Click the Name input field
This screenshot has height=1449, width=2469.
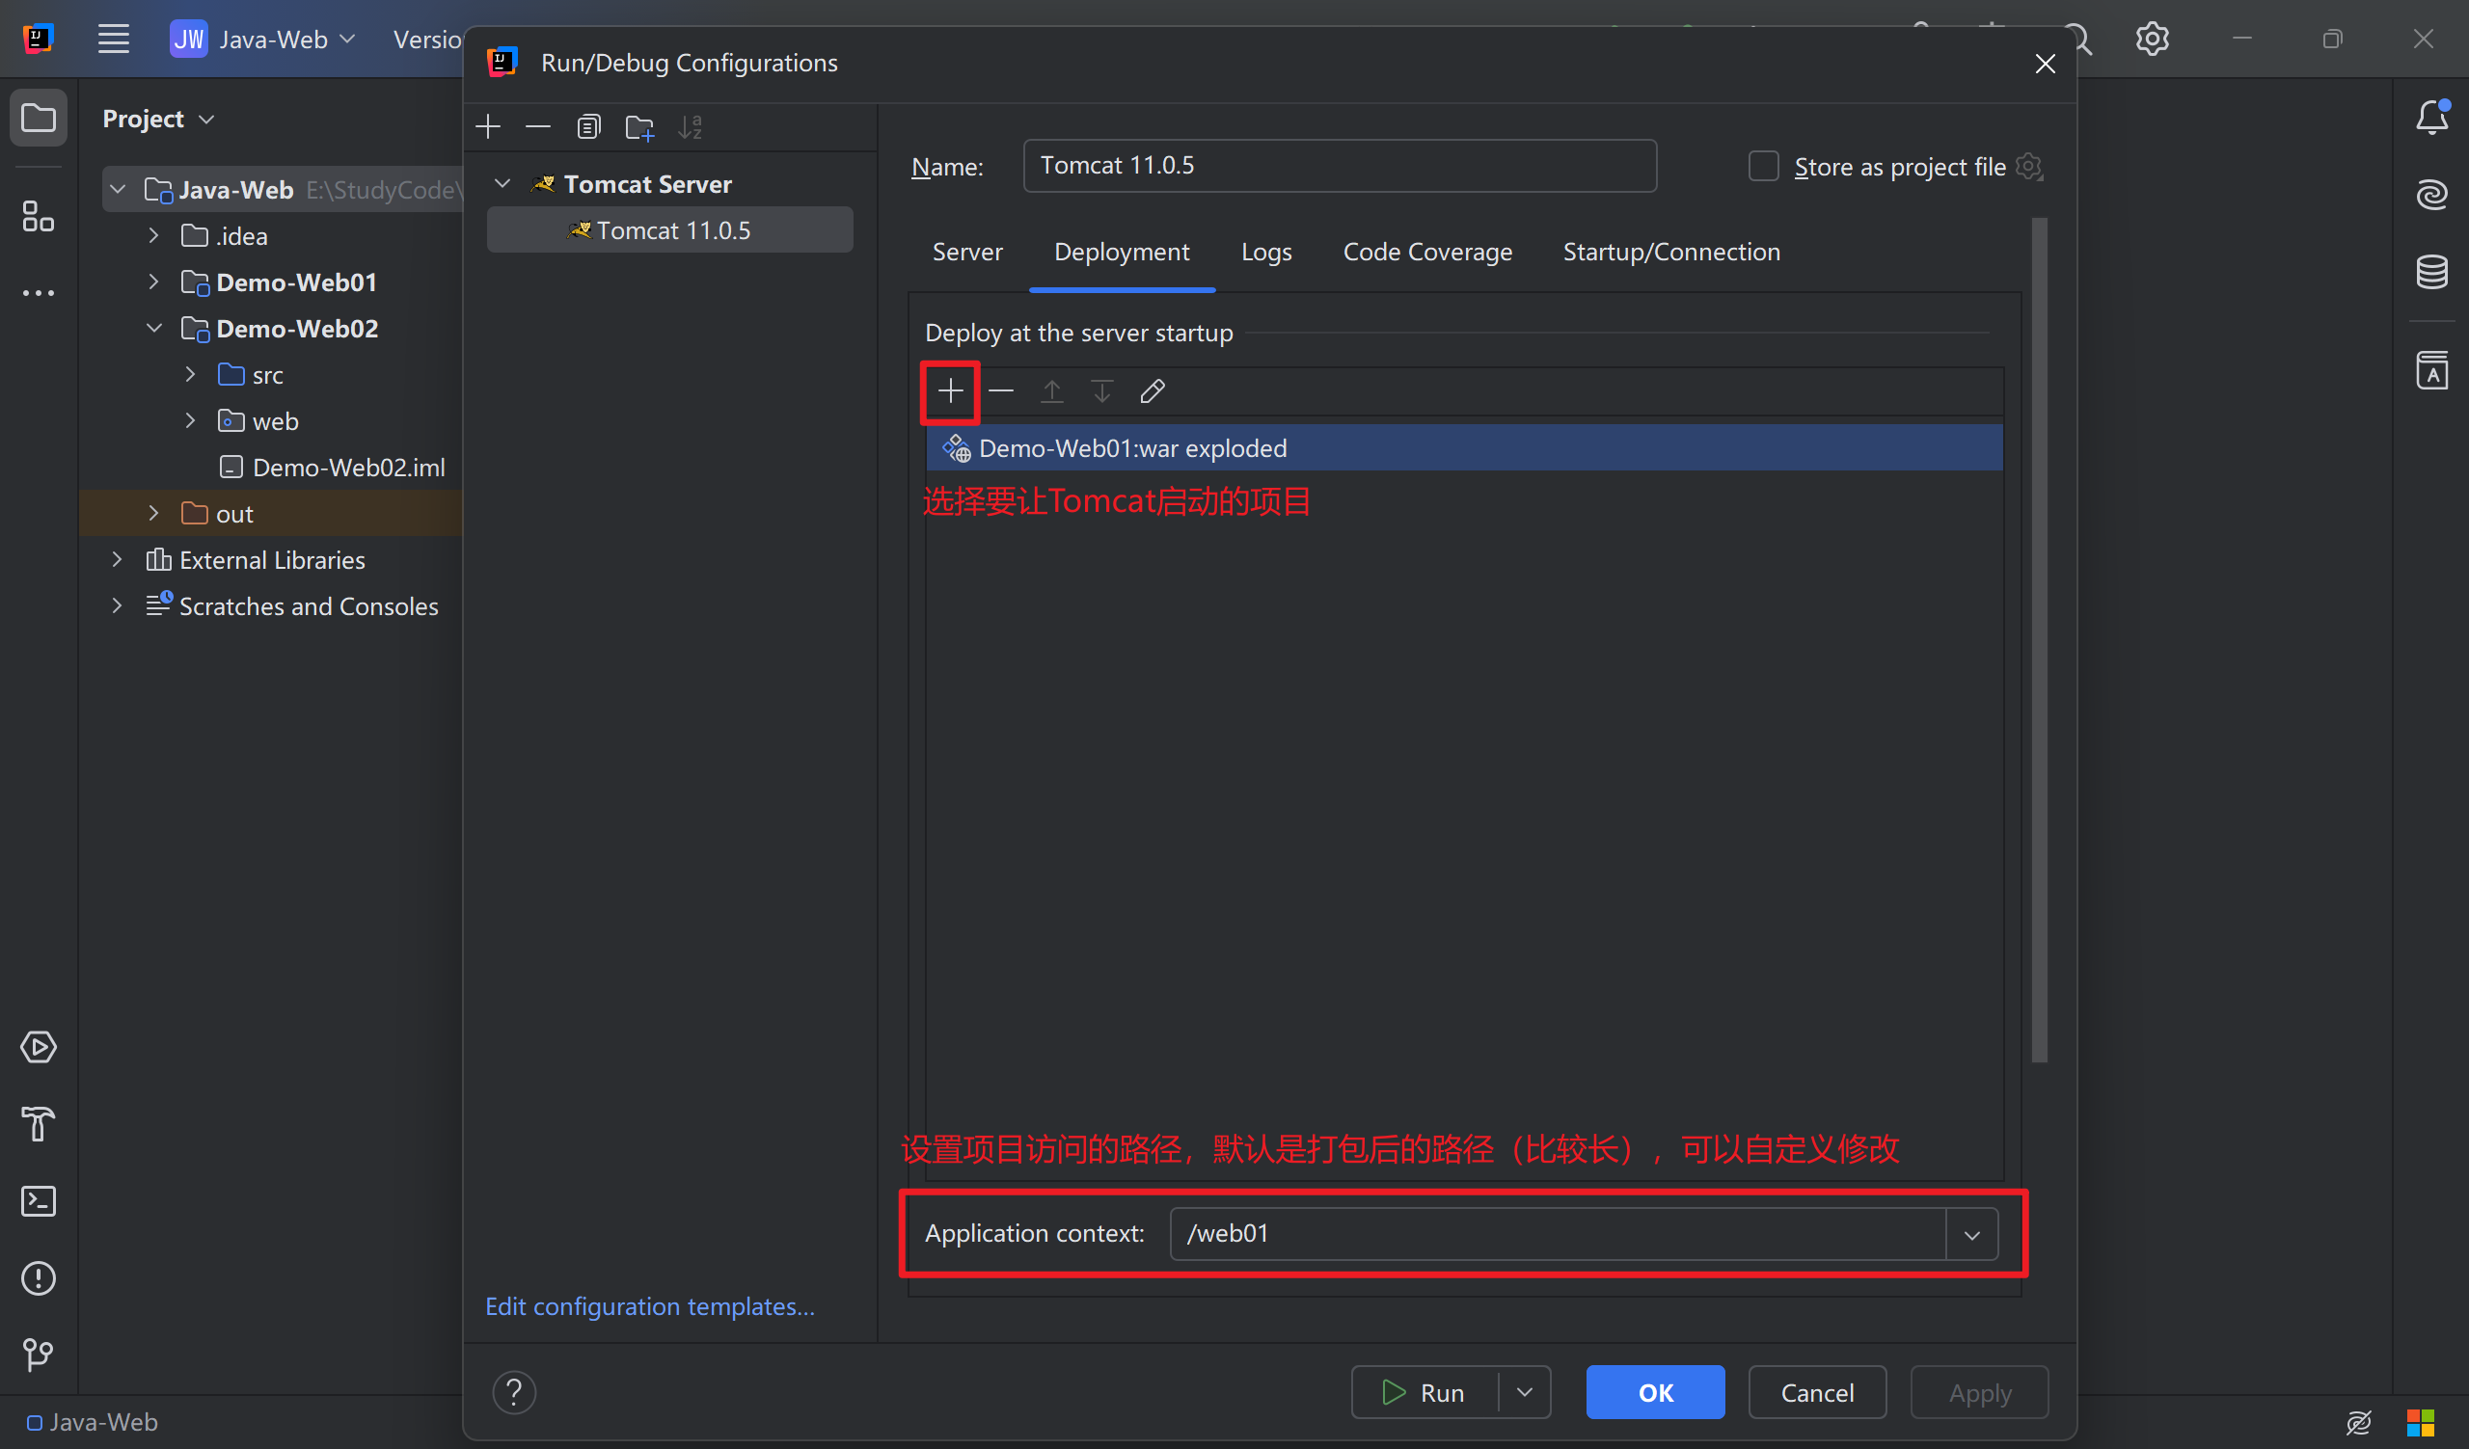pyautogui.click(x=1340, y=166)
